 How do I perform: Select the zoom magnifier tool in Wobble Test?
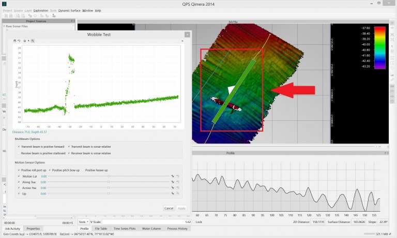[x=33, y=40]
